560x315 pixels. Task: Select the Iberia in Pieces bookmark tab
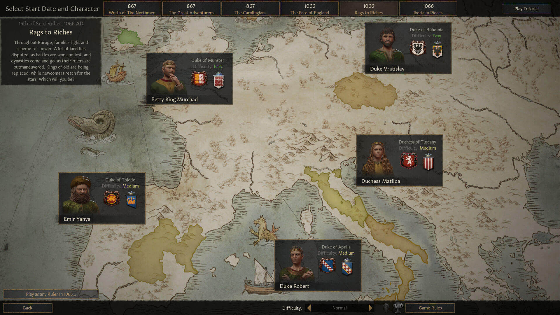(x=428, y=9)
